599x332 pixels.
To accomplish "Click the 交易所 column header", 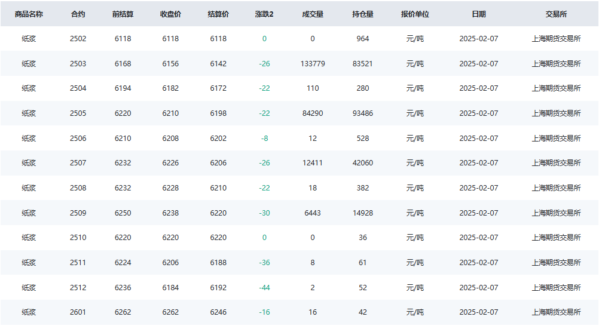I will point(556,14).
